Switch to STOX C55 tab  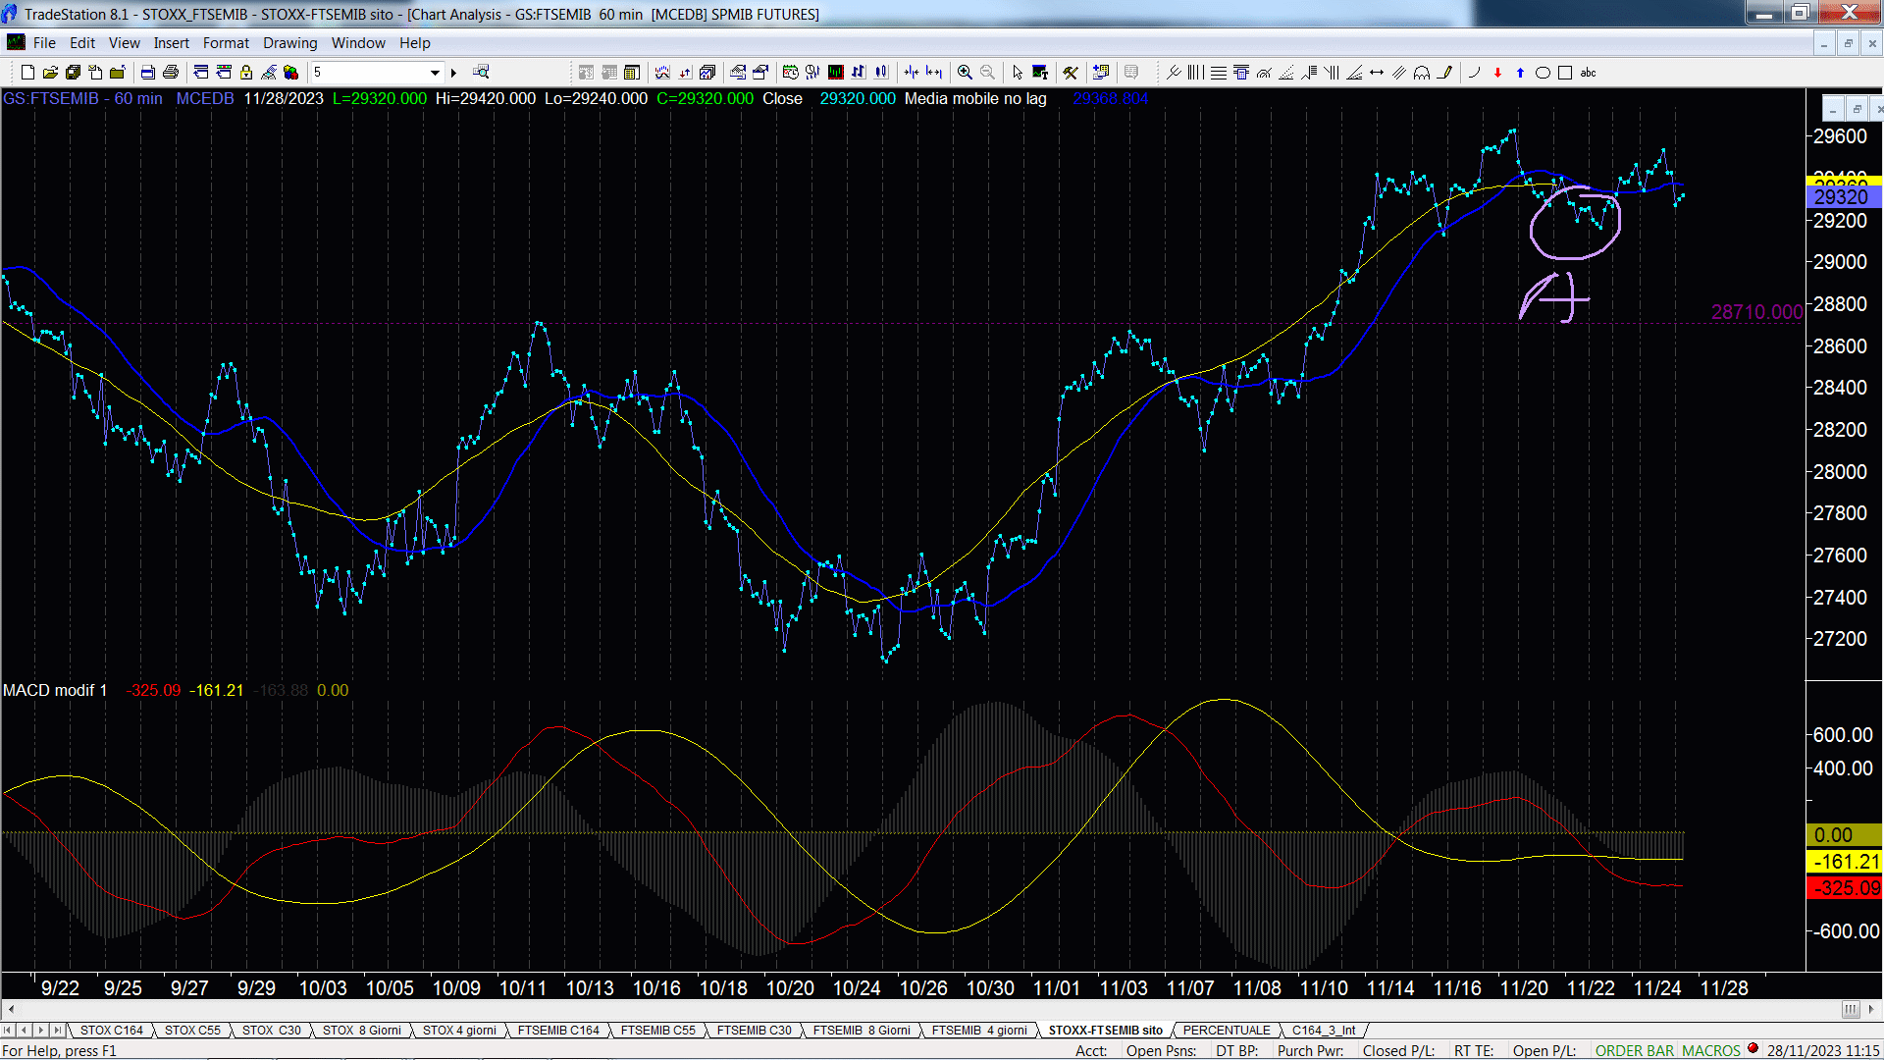192,1031
